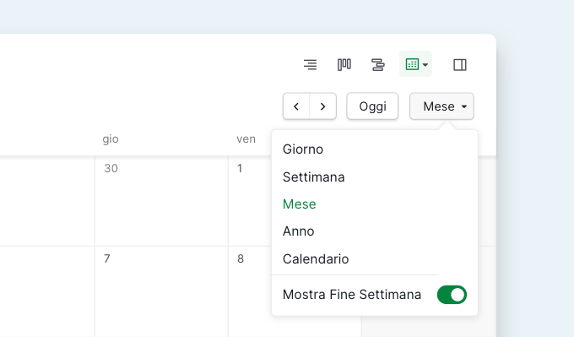Jump to today with the Oggi button
This screenshot has height=337, width=574.
372,106
